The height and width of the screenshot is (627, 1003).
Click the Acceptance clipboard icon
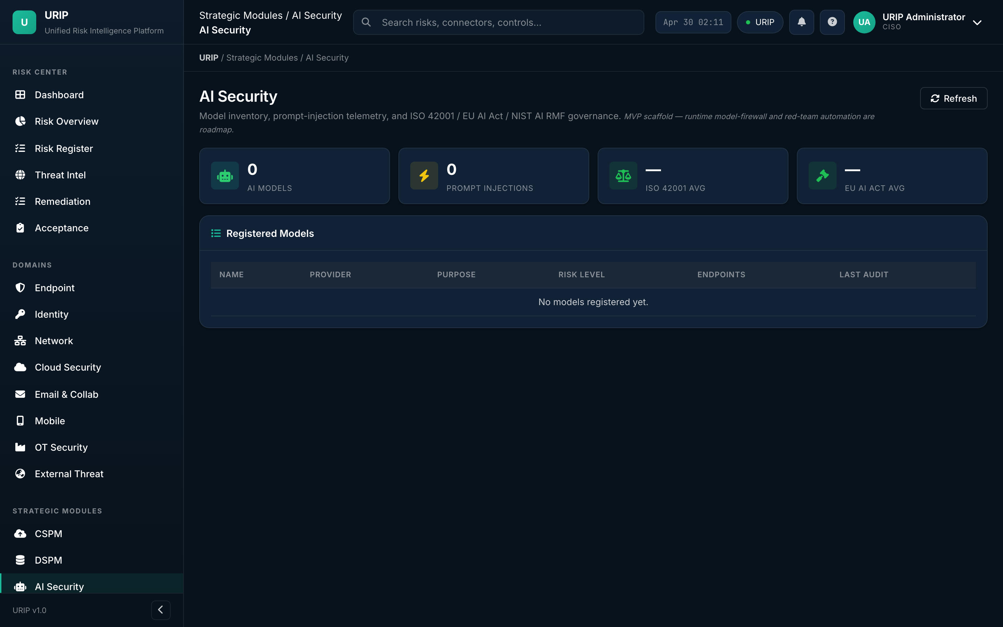click(20, 228)
